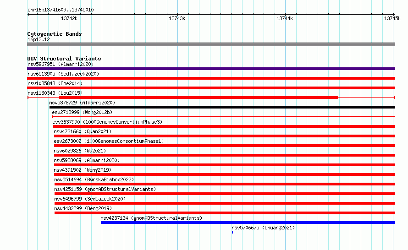408x250 pixels.
Task: Open esv2713999 (Wong2012b) label
Action: (x=82, y=112)
